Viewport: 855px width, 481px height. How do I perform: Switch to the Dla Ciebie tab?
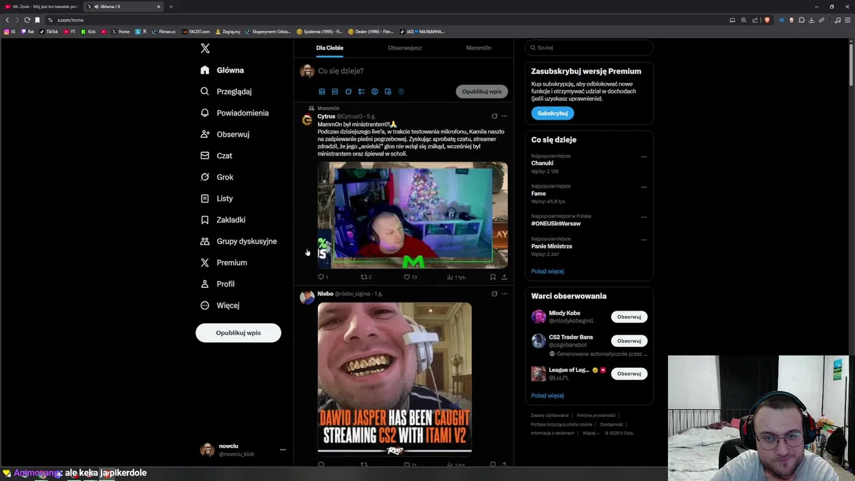click(330, 48)
